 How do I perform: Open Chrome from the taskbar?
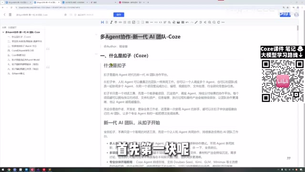9,170
